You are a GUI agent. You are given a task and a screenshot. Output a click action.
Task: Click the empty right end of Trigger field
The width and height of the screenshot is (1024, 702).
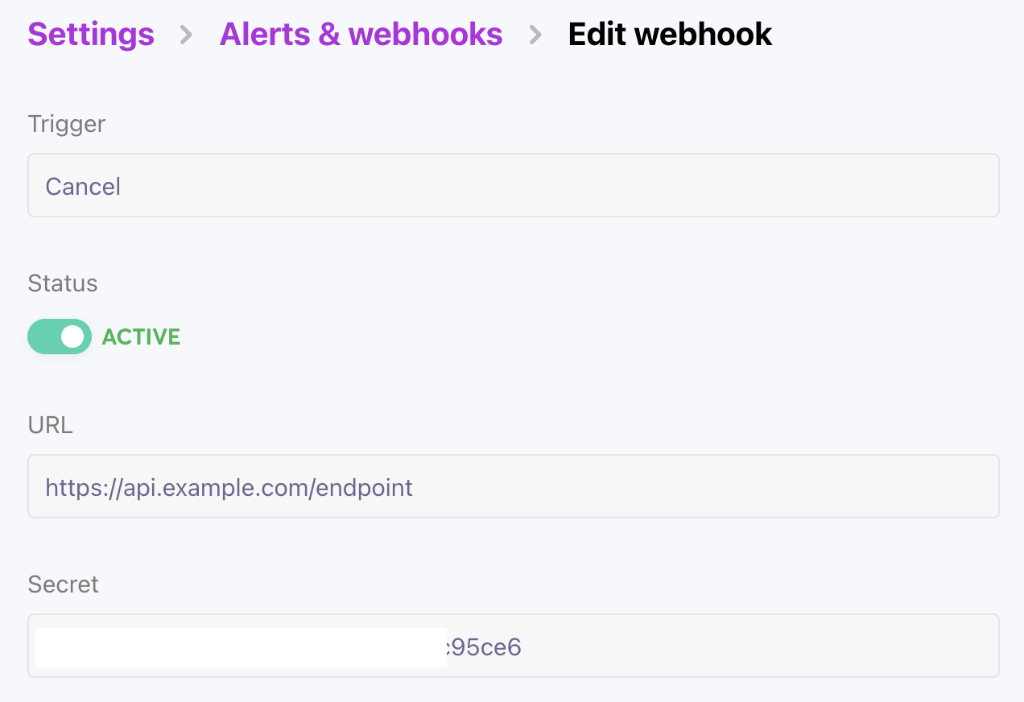click(x=926, y=186)
